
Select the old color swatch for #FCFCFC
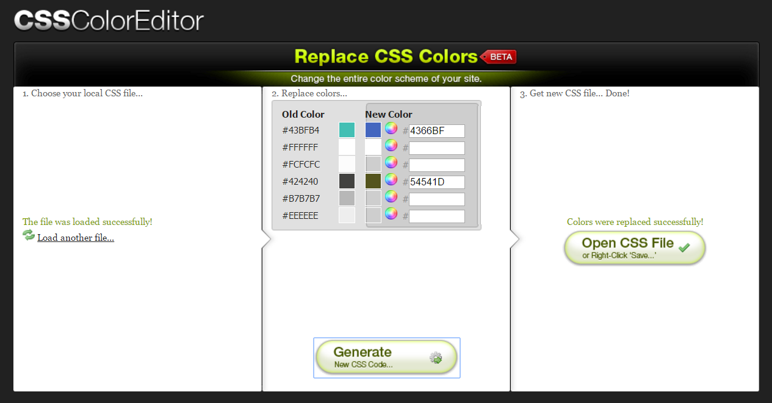[347, 164]
